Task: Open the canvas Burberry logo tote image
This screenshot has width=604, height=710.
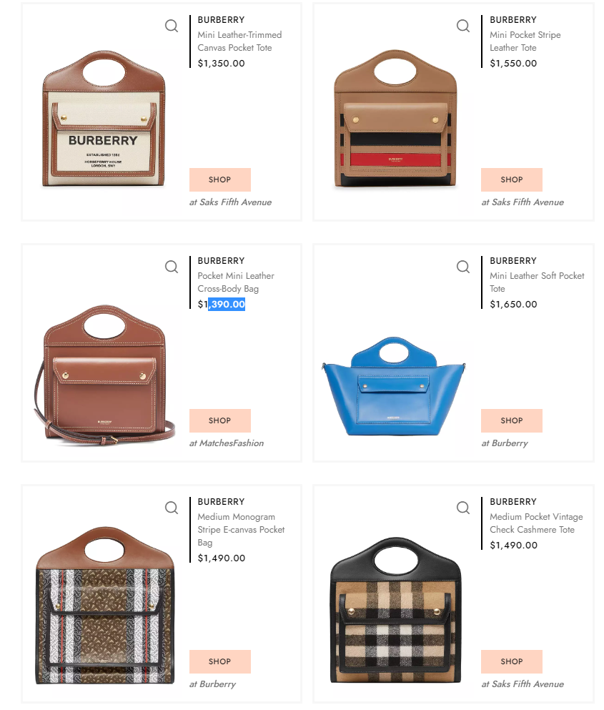Action: 104,119
